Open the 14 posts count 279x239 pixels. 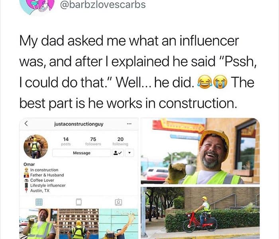pos(66,141)
